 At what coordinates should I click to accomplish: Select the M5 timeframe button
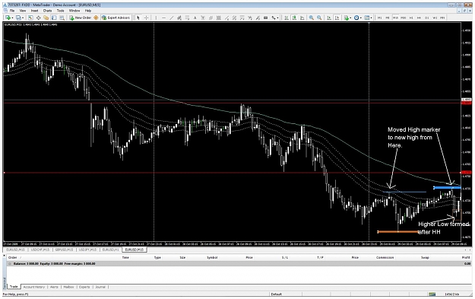pos(387,18)
